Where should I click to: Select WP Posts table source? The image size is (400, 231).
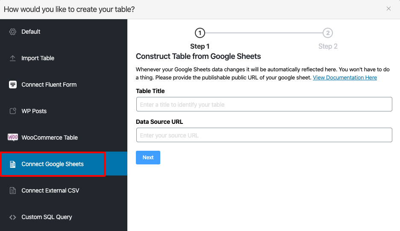34,111
